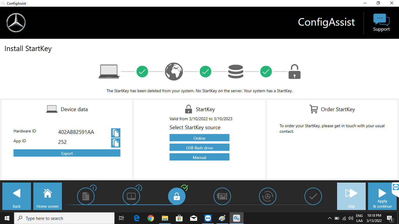399x224 pixels.
Task: Open the Paint app from taskbar
Action: click(222, 218)
